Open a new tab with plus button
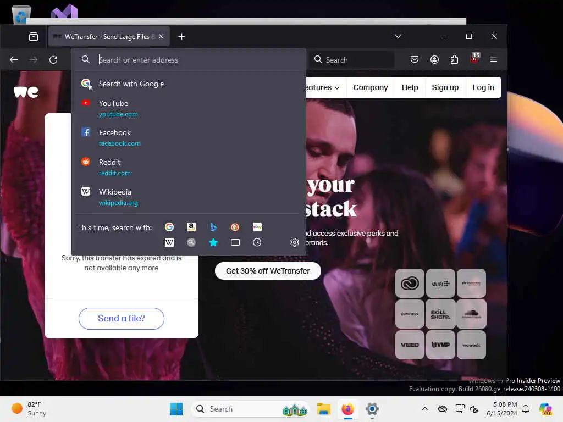This screenshot has width=563, height=422. coord(181,37)
